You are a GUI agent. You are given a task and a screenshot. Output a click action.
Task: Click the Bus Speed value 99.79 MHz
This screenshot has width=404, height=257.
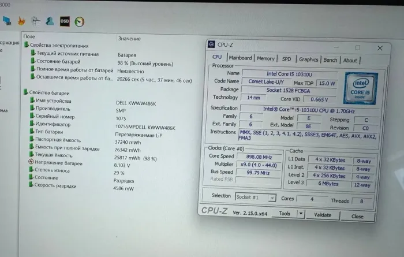(x=258, y=173)
